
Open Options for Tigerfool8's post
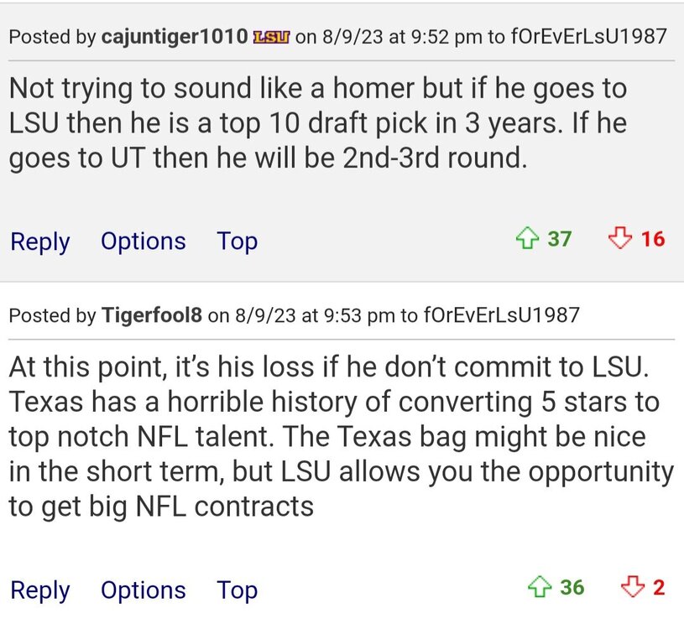click(143, 590)
